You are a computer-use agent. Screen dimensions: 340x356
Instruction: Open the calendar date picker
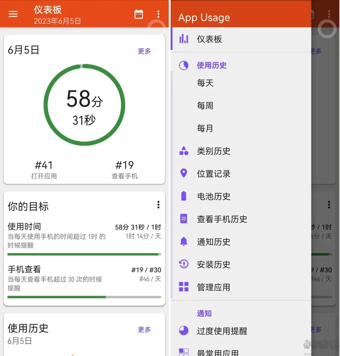coord(139,14)
